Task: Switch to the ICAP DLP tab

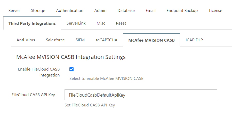Action: 194,40
